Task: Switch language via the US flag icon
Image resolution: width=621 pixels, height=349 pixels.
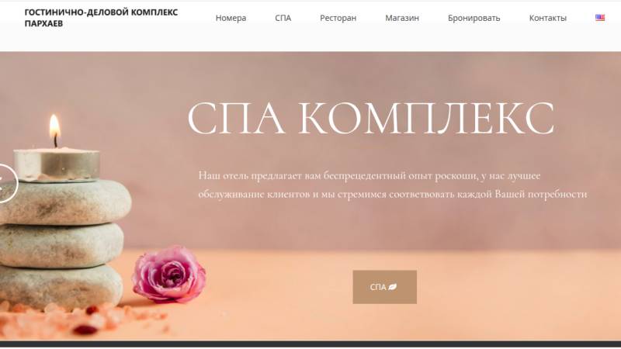Action: [599, 17]
